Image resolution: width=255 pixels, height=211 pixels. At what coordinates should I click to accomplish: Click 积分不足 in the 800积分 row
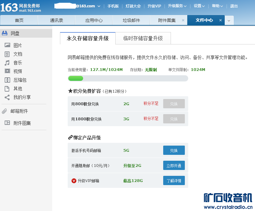(x=151, y=103)
